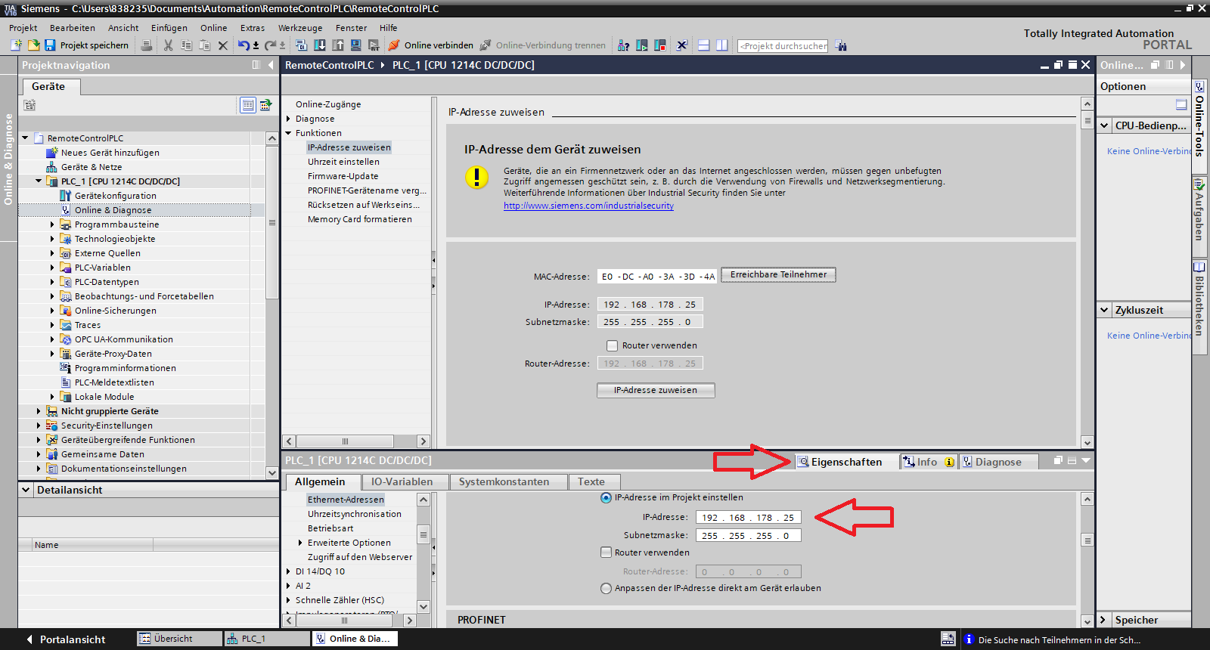Expand the PLC-Variablen folder
Screen dimensions: 1210x650
52,268
